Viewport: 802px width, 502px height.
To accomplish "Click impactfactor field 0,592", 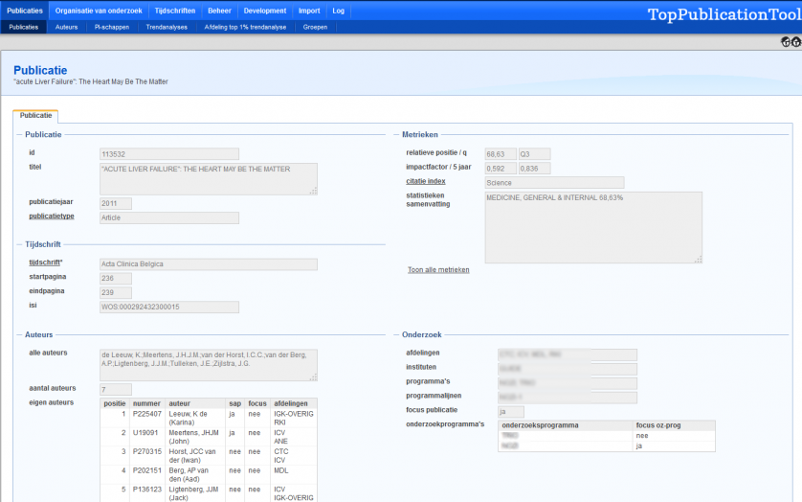I will tap(501, 169).
